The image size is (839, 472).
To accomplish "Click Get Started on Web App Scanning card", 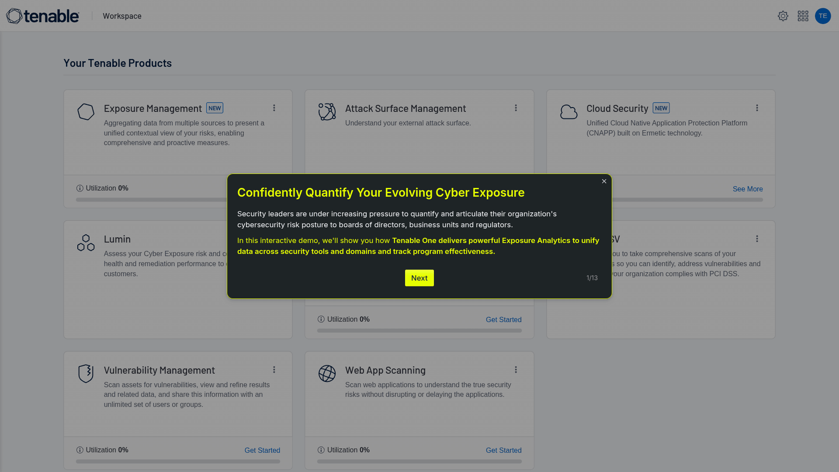I will point(503,451).
